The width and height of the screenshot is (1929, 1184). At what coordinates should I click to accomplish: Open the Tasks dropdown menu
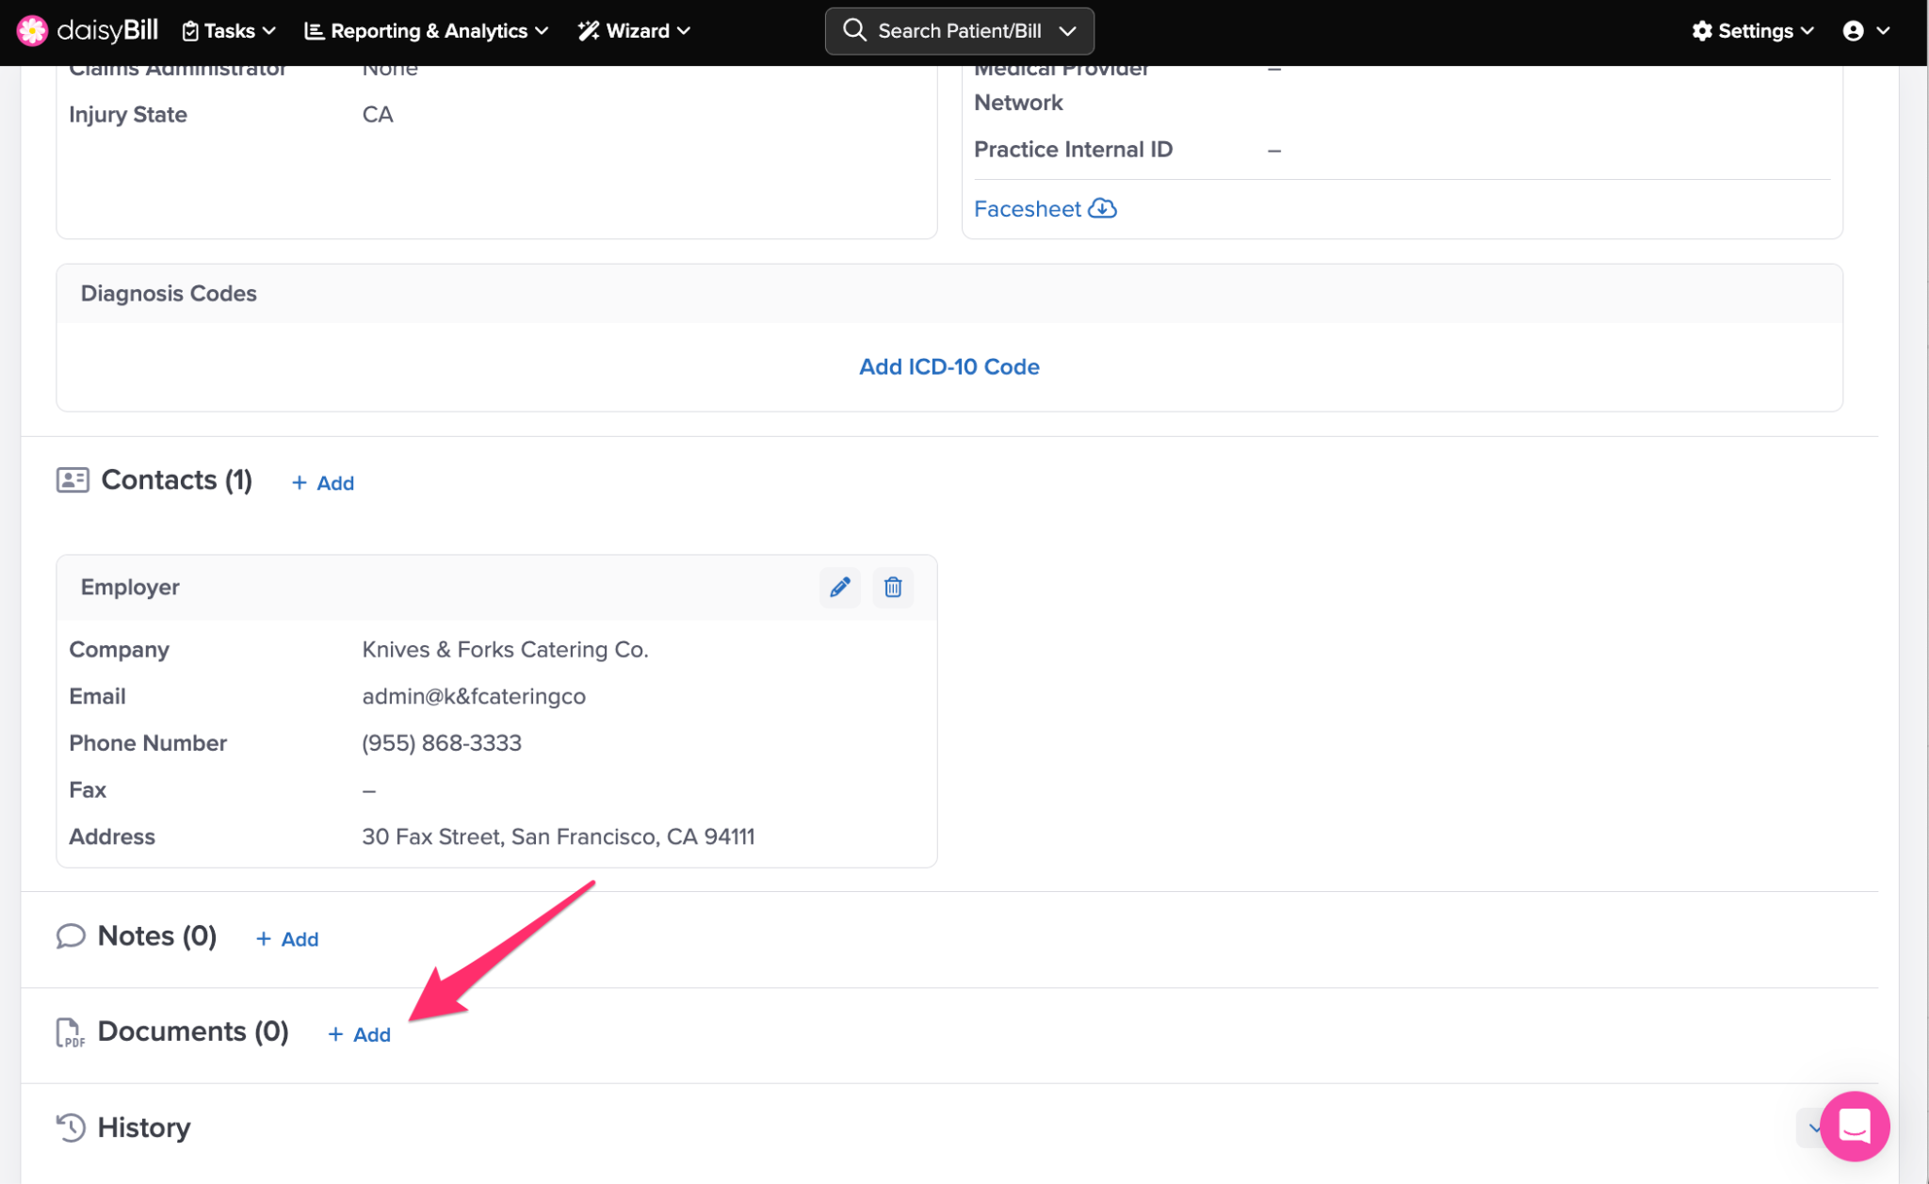click(229, 31)
